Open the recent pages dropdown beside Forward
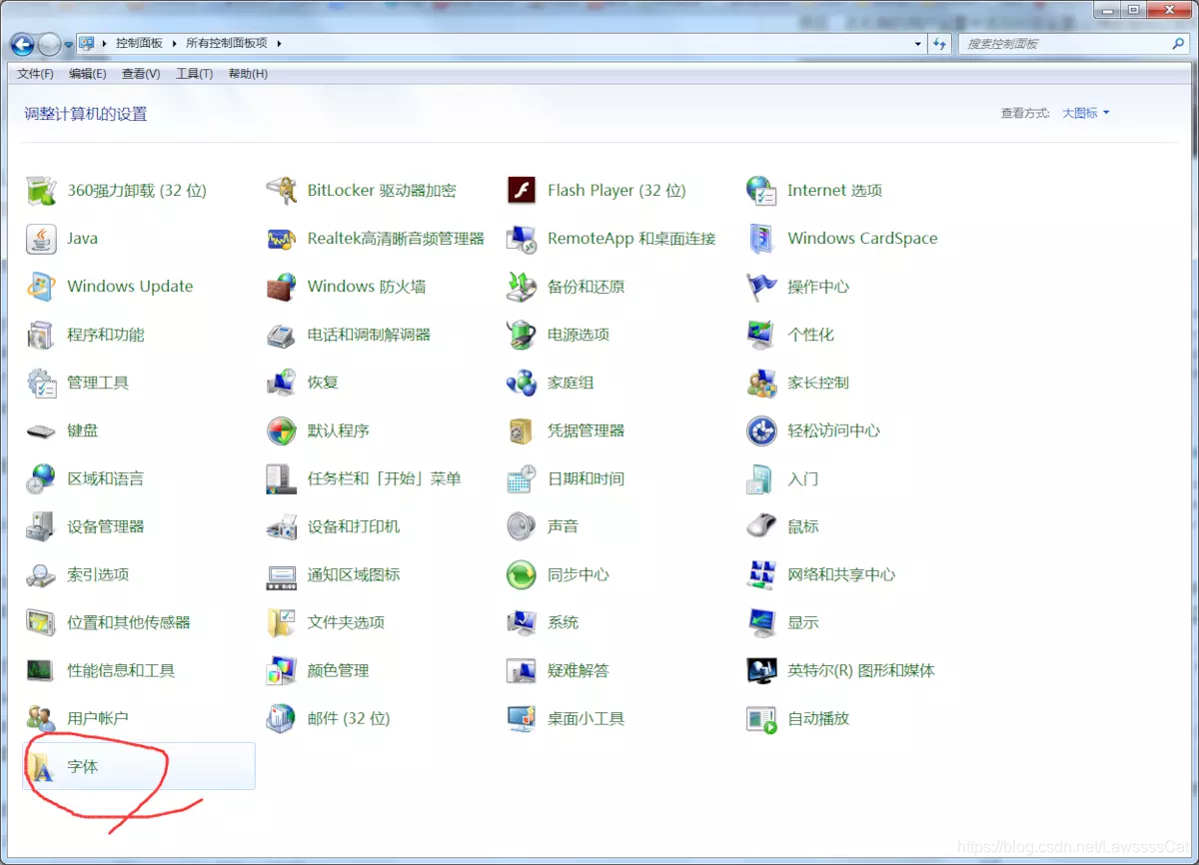Viewport: 1199px width, 865px height. (x=69, y=44)
